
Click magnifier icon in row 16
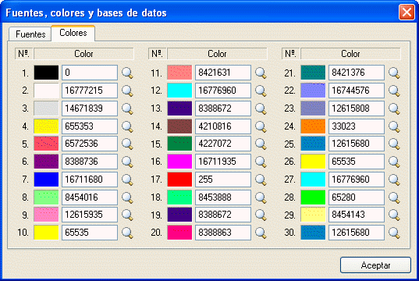[x=261, y=162]
